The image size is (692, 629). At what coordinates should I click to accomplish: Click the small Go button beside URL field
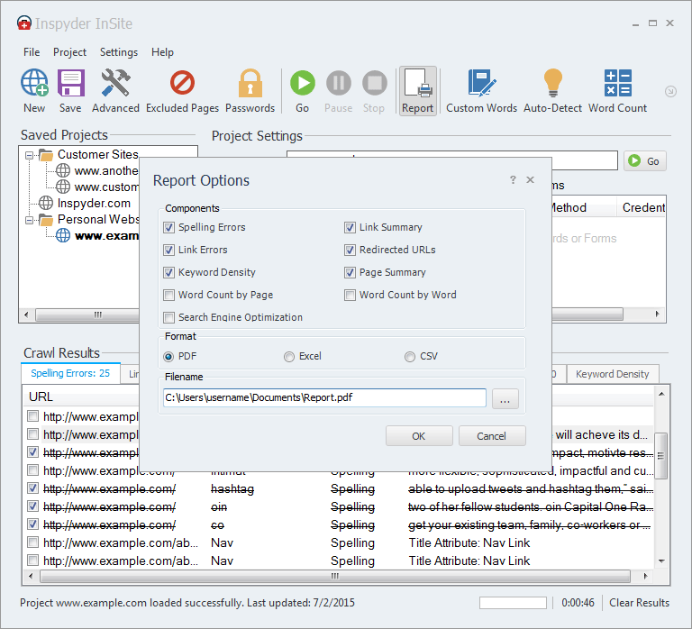645,161
